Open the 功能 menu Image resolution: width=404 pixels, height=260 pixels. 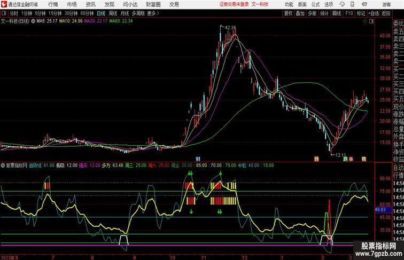(289, 4)
